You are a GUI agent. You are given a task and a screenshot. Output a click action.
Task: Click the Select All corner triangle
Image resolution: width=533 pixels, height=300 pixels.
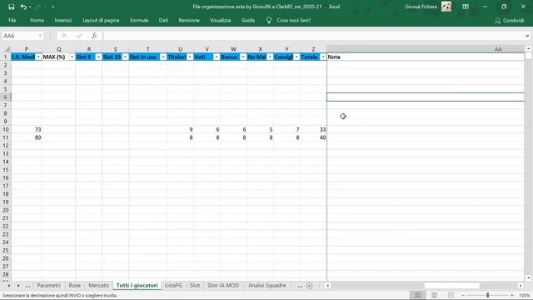tap(7, 49)
